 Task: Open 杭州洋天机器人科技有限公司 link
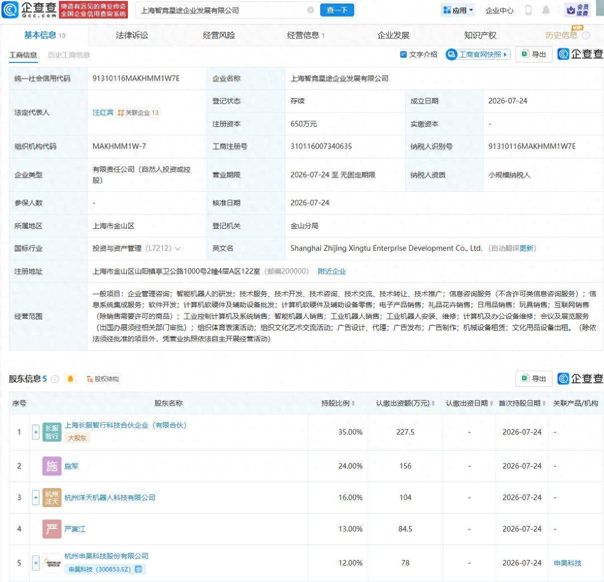(110, 498)
